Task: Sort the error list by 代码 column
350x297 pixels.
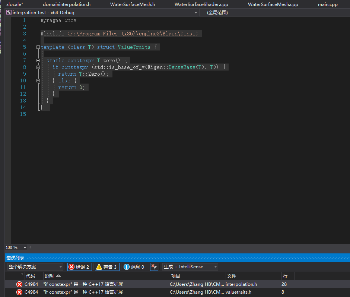Action: pyautogui.click(x=31, y=276)
